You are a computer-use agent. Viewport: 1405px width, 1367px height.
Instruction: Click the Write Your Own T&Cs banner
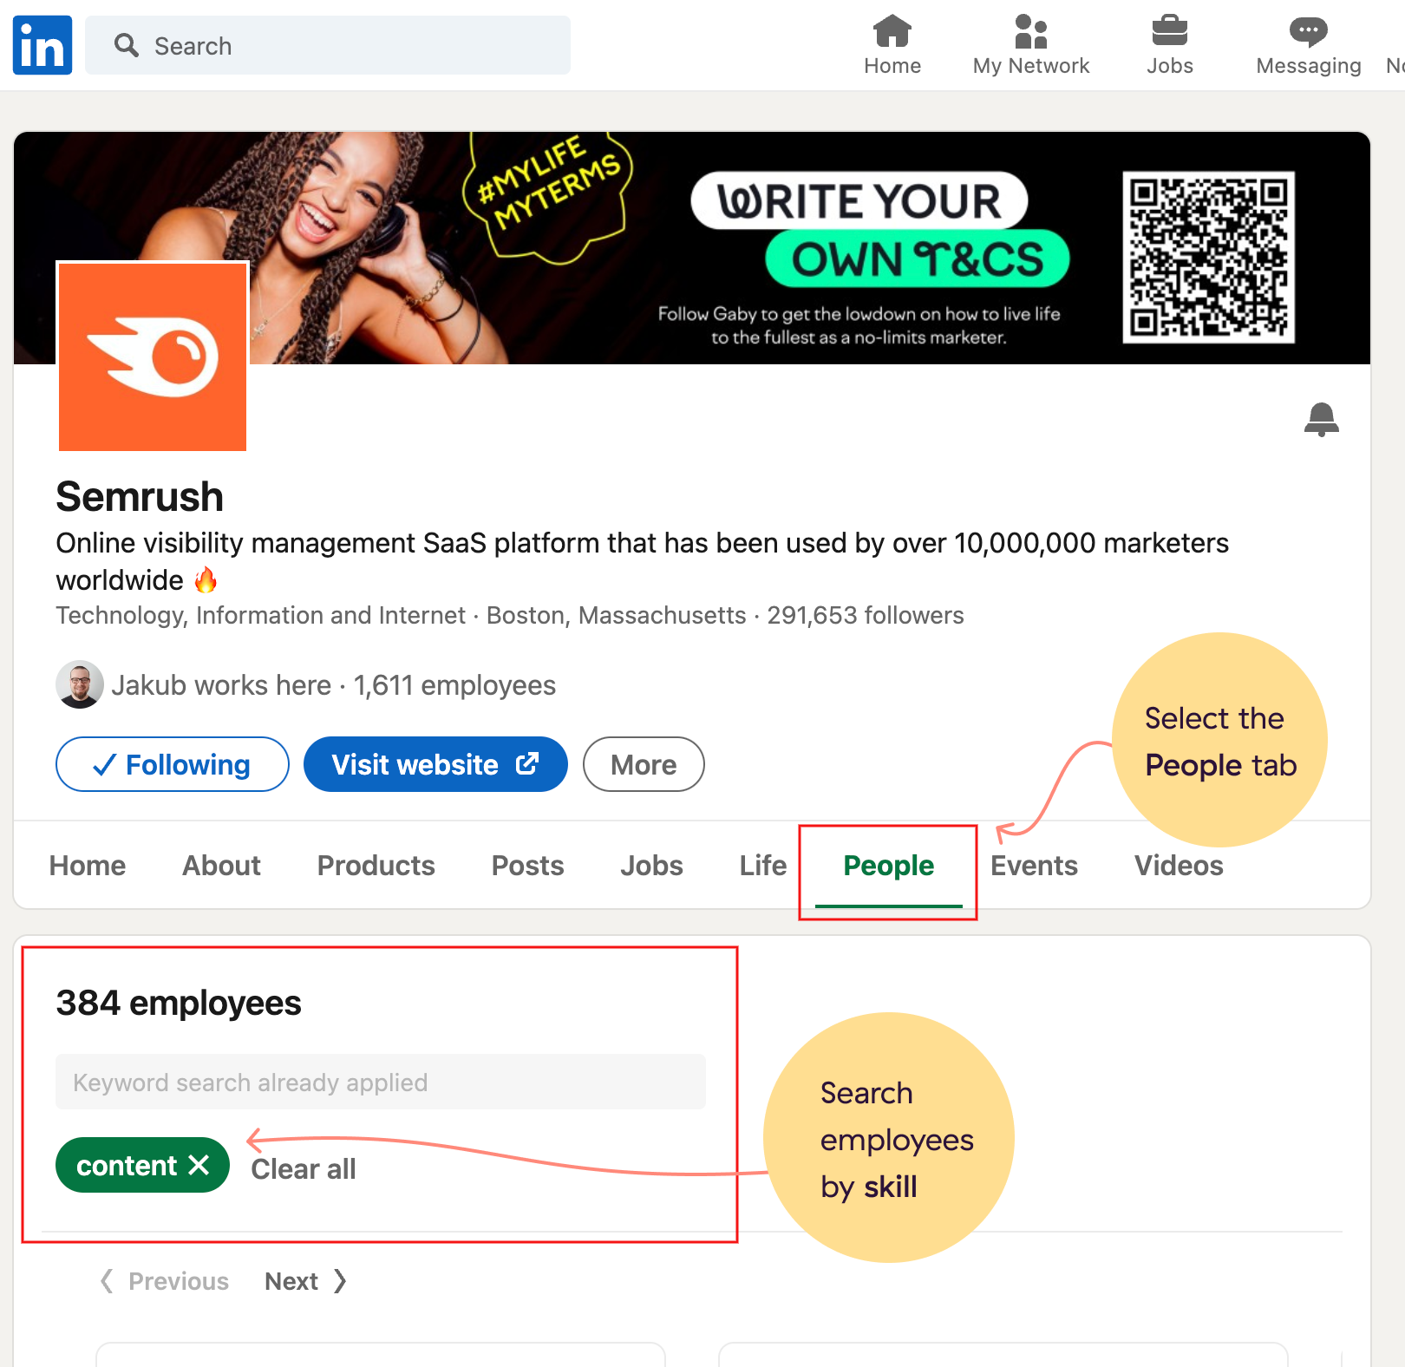point(879,230)
